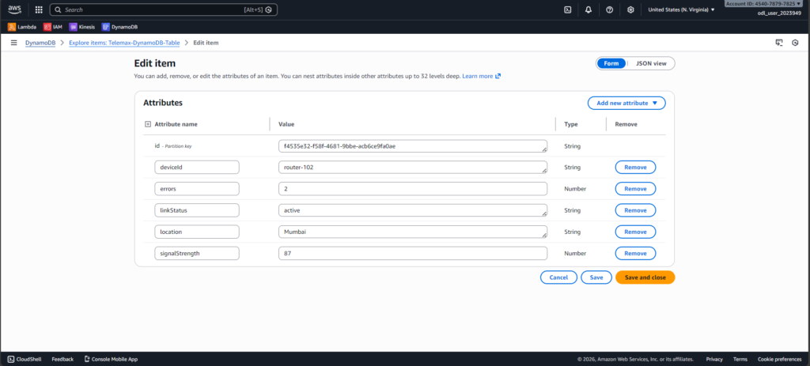Image resolution: width=810 pixels, height=366 pixels.
Task: Open the notifications bell
Action: tap(588, 9)
